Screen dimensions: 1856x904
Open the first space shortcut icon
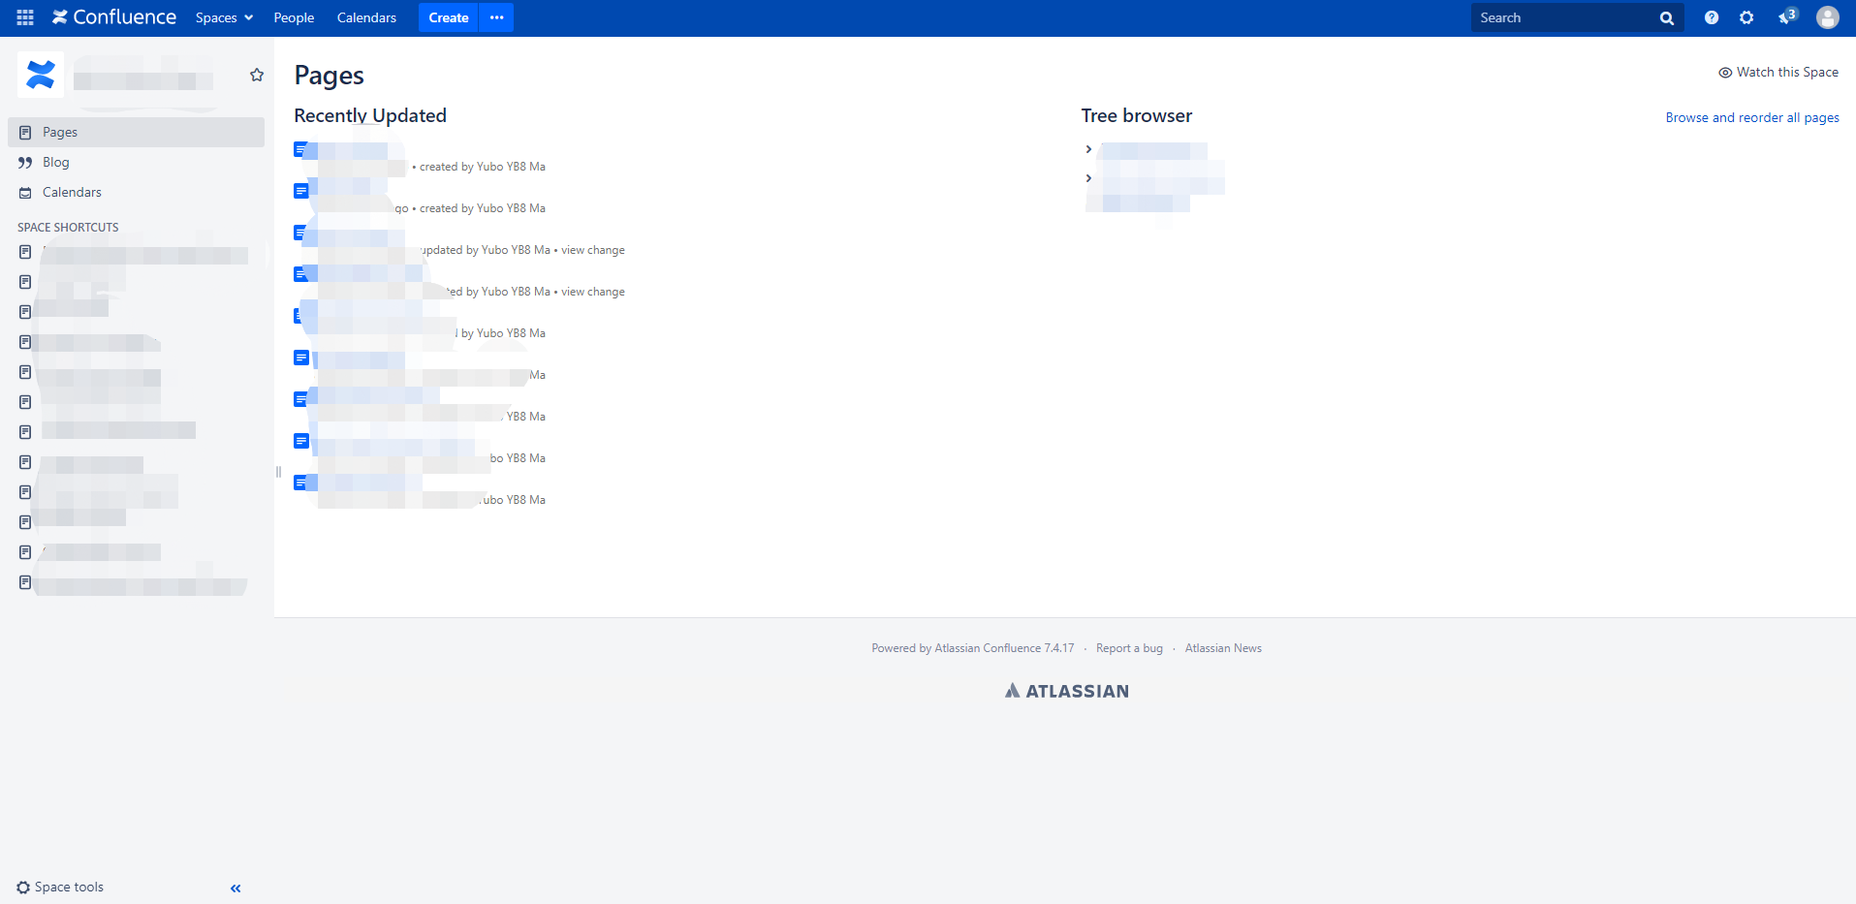point(25,252)
